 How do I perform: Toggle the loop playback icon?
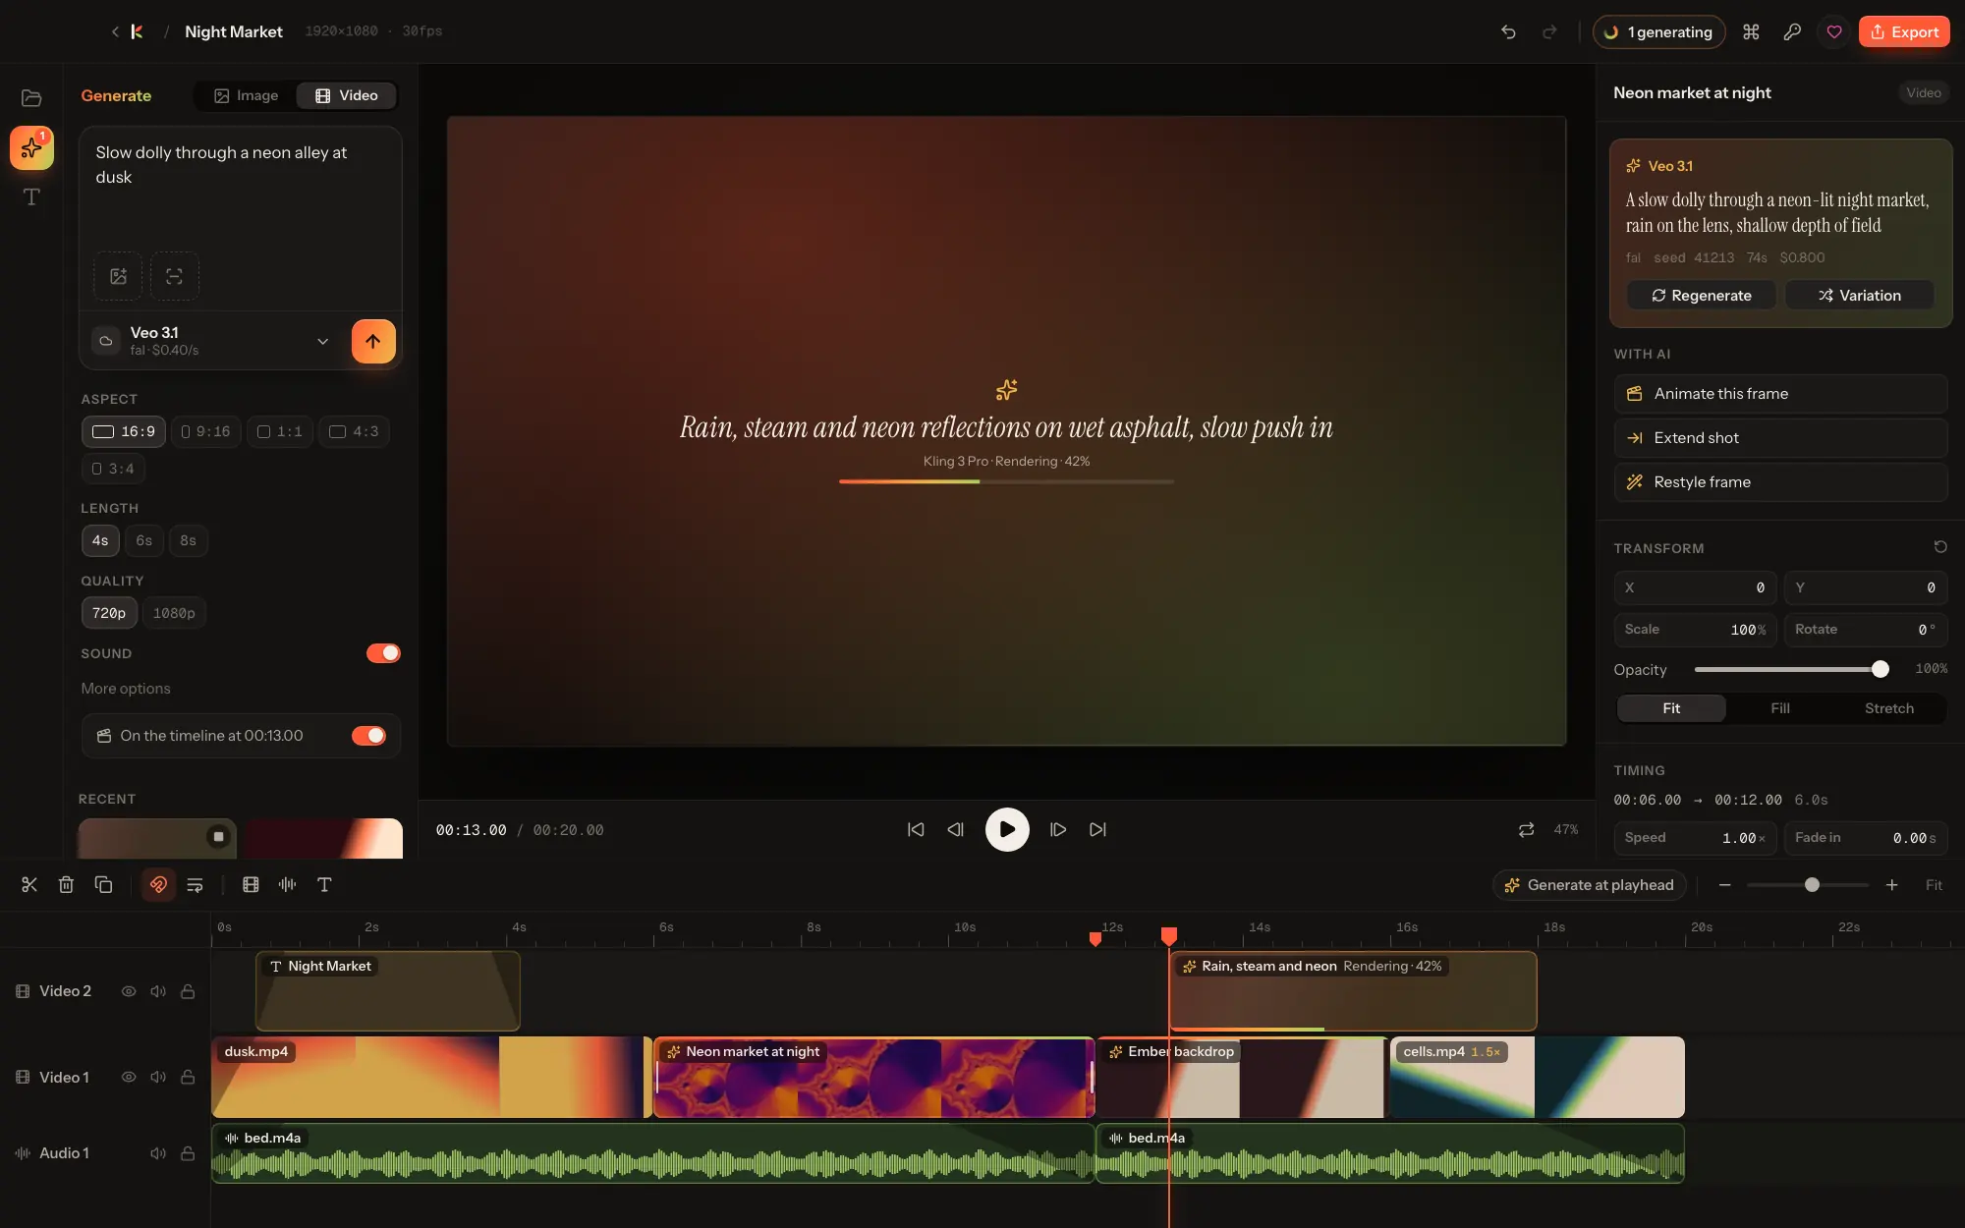tap(1526, 830)
